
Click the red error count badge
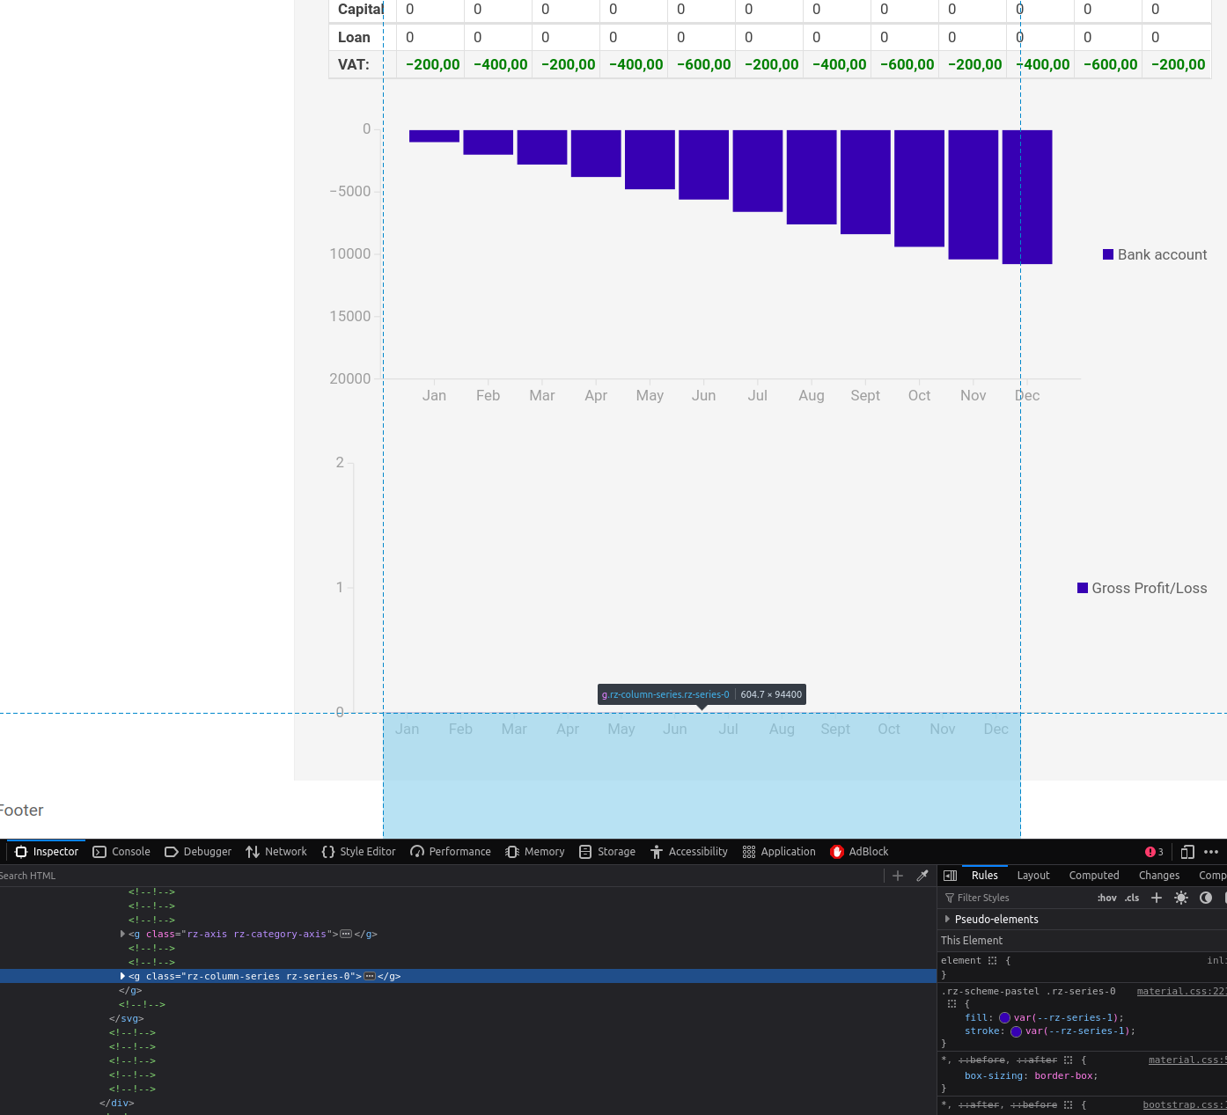pos(1154,852)
